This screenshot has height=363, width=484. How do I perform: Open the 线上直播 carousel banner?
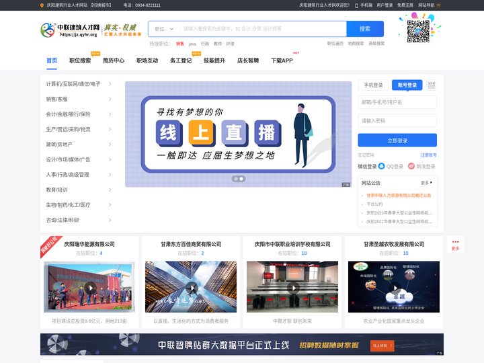pyautogui.click(x=238, y=134)
